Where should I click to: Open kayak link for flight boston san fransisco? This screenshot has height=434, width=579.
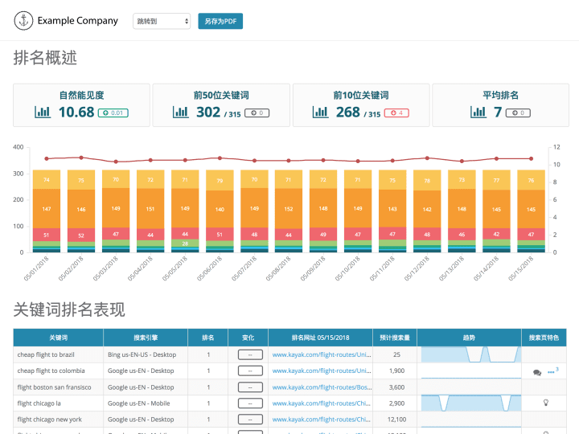pos(322,387)
